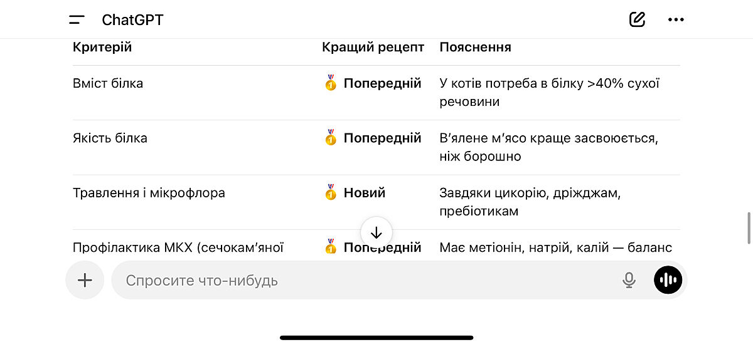
Task: Select the Вміст білка criterion cell
Action: click(x=108, y=83)
